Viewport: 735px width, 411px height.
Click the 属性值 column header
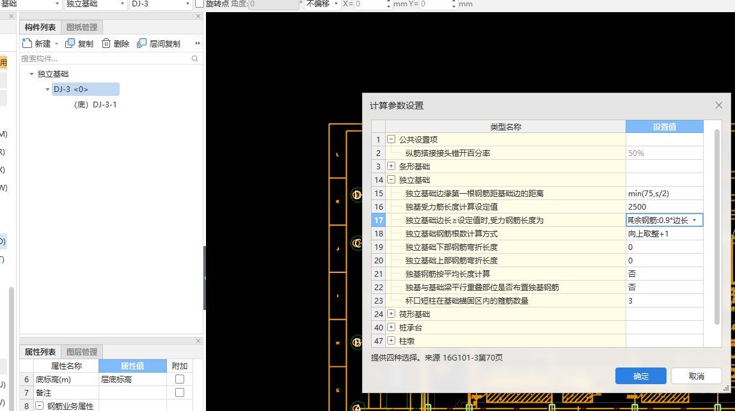pos(132,366)
